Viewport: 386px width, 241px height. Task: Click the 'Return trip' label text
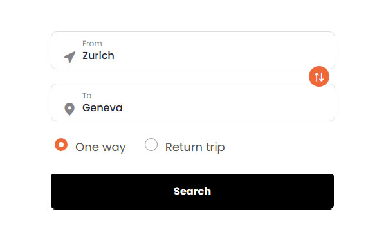[195, 147]
